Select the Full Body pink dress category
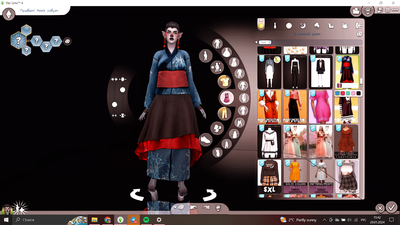Viewport: 400px width, 225px height. [226, 97]
